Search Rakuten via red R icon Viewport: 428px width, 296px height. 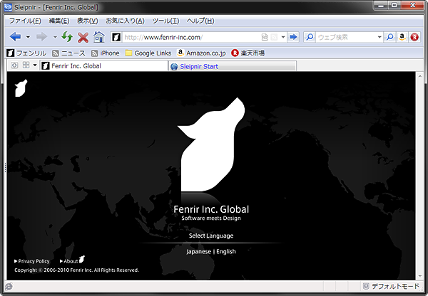pyautogui.click(x=414, y=37)
